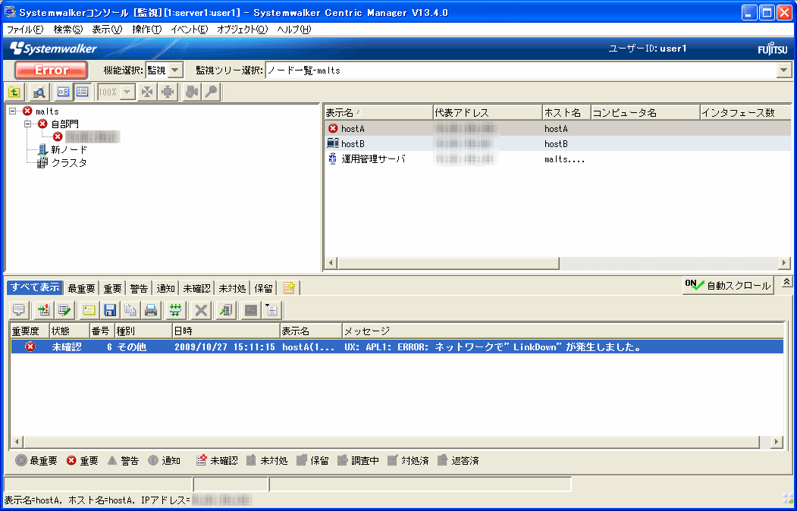Collapse the event pane with double chevron
Viewport: 797px width, 511px height.
click(787, 281)
